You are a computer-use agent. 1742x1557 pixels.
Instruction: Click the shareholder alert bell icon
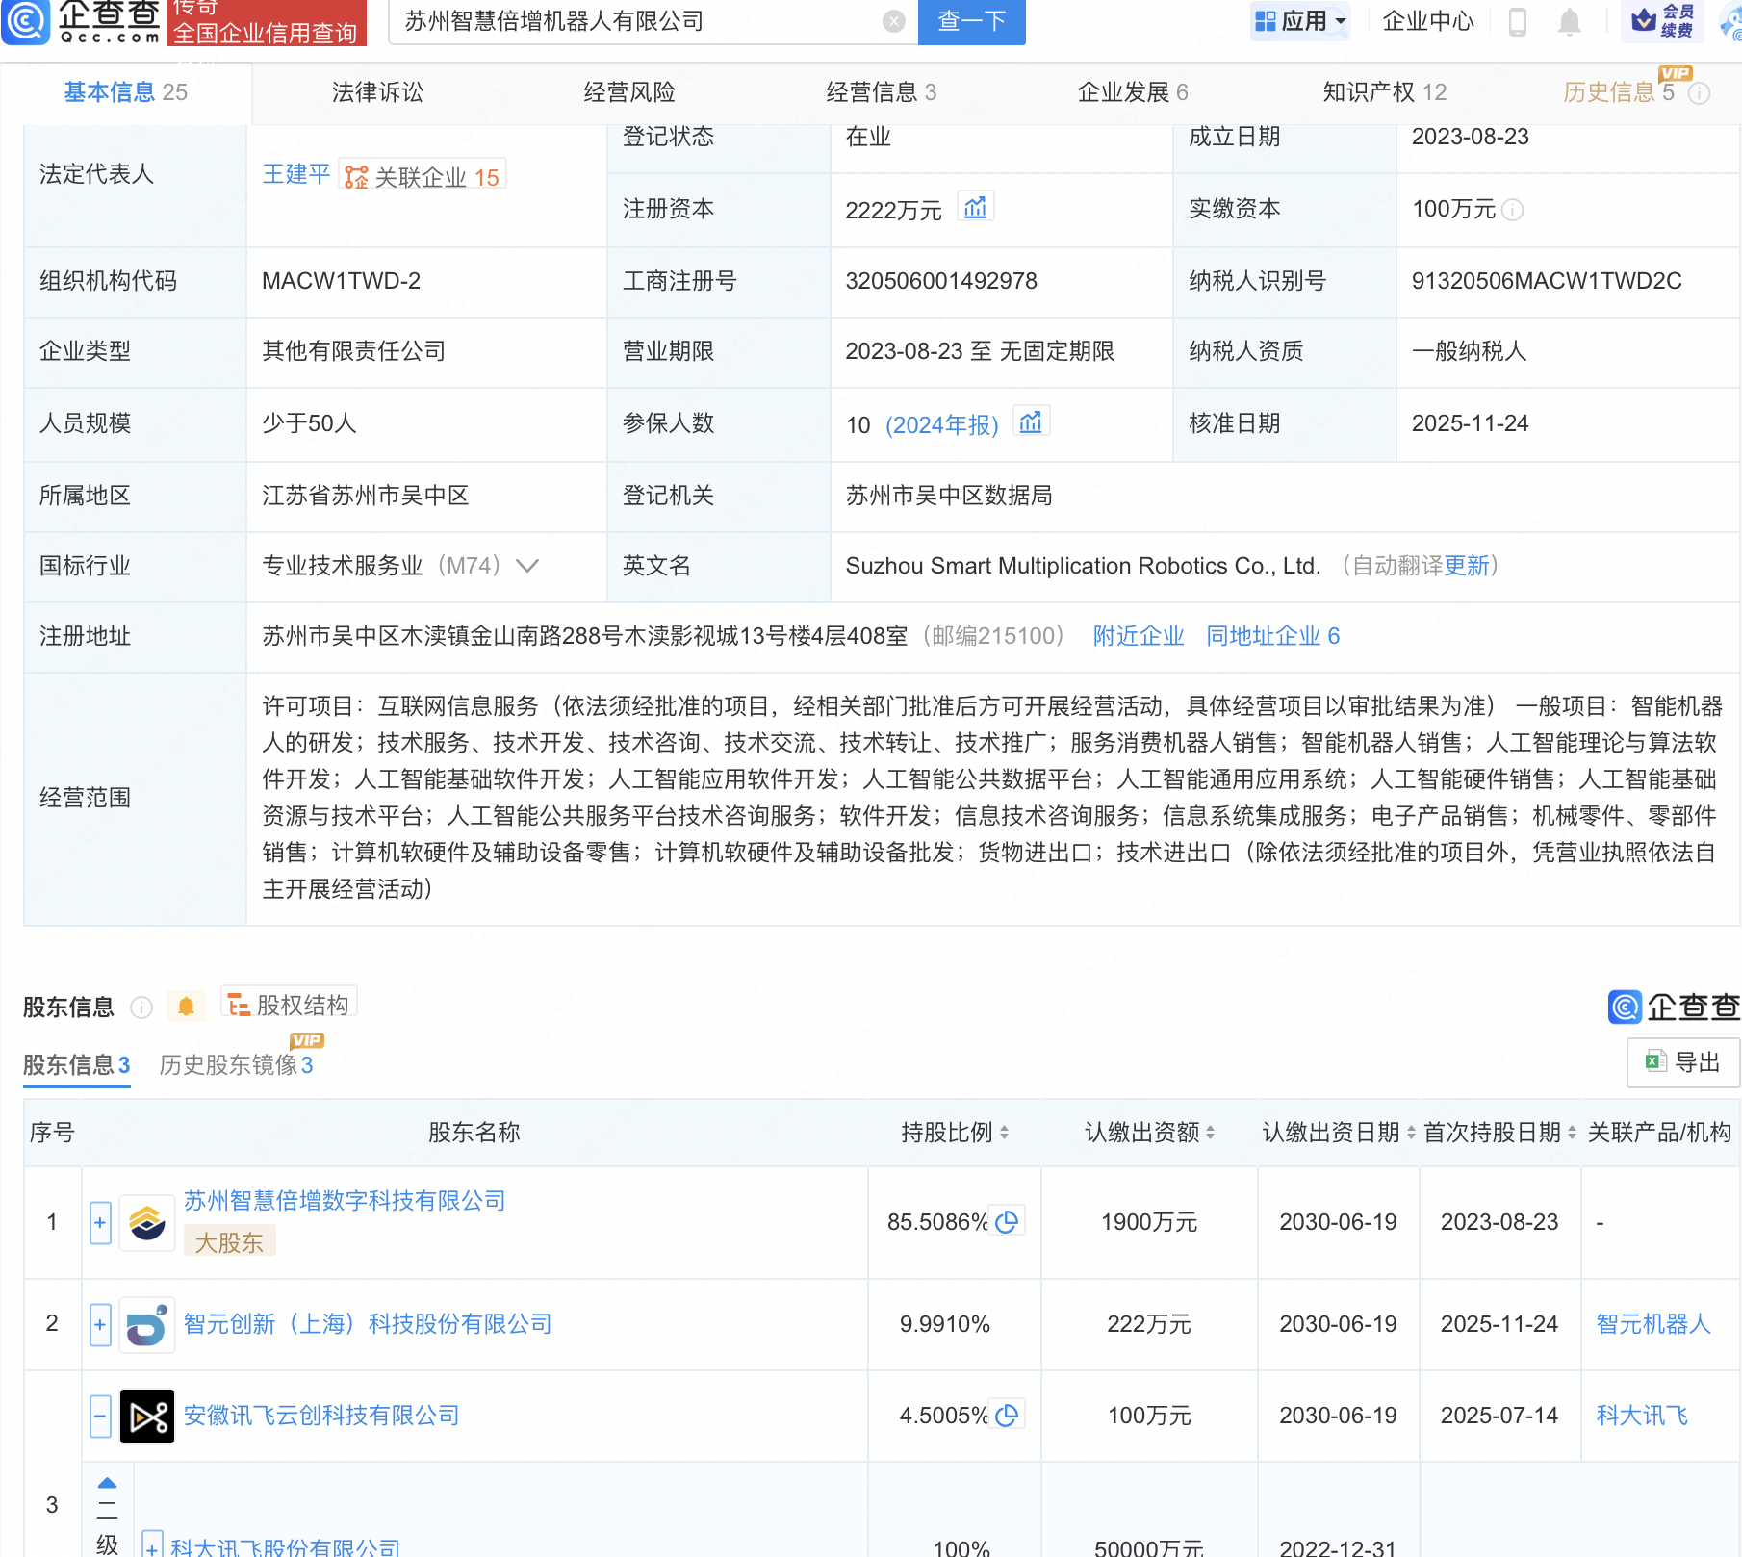coord(187,1007)
